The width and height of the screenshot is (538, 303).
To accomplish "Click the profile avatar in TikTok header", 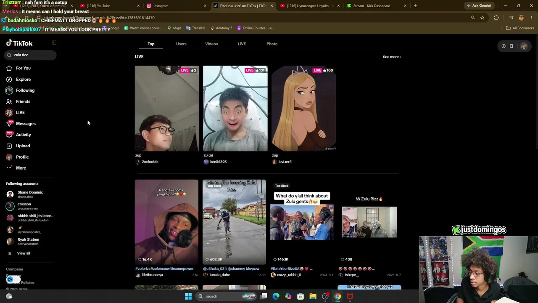I will (x=524, y=46).
